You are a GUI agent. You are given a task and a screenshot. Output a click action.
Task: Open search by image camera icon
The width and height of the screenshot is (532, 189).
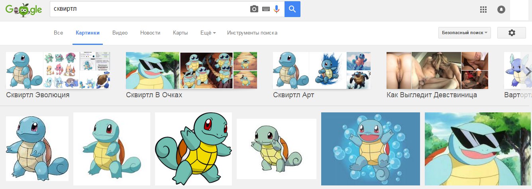point(254,9)
